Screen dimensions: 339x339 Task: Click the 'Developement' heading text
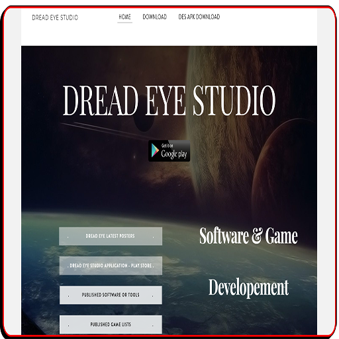pyautogui.click(x=248, y=287)
